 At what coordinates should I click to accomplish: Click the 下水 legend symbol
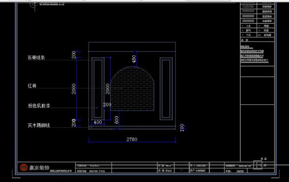243,35
